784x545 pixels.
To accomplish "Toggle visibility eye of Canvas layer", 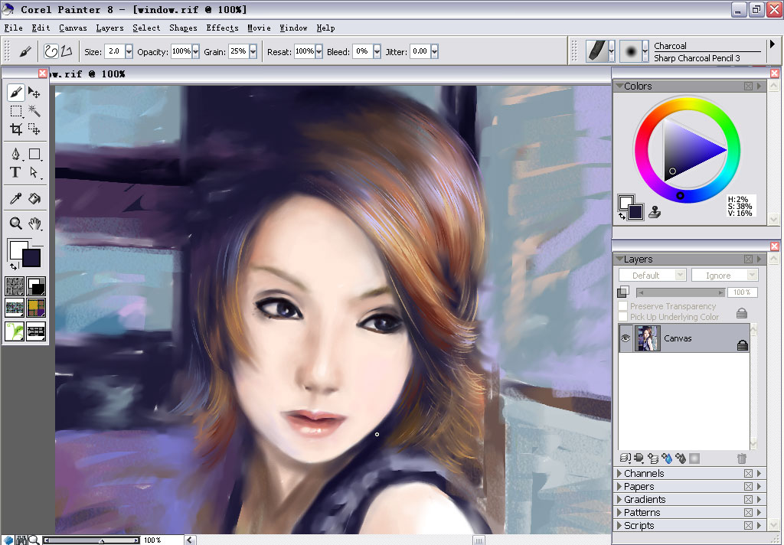I will click(x=626, y=338).
